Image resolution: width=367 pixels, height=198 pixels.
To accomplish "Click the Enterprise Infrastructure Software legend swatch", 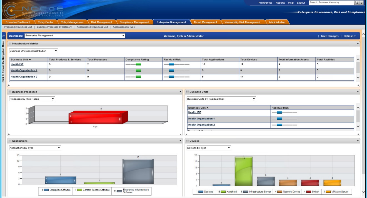I will [x=119, y=191].
